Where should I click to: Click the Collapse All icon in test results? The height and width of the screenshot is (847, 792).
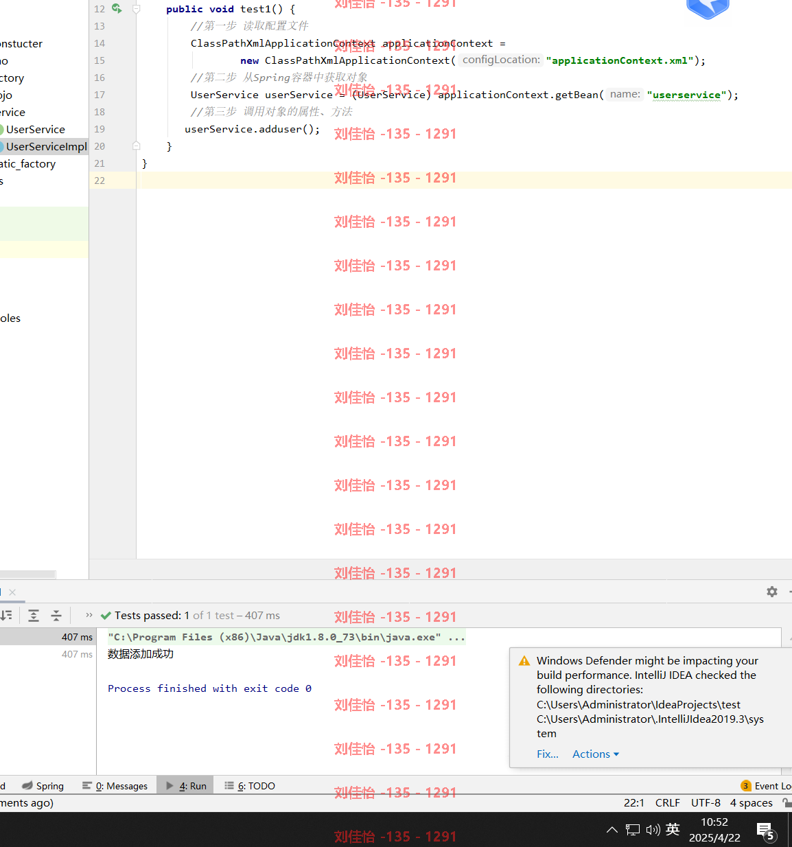click(x=56, y=616)
